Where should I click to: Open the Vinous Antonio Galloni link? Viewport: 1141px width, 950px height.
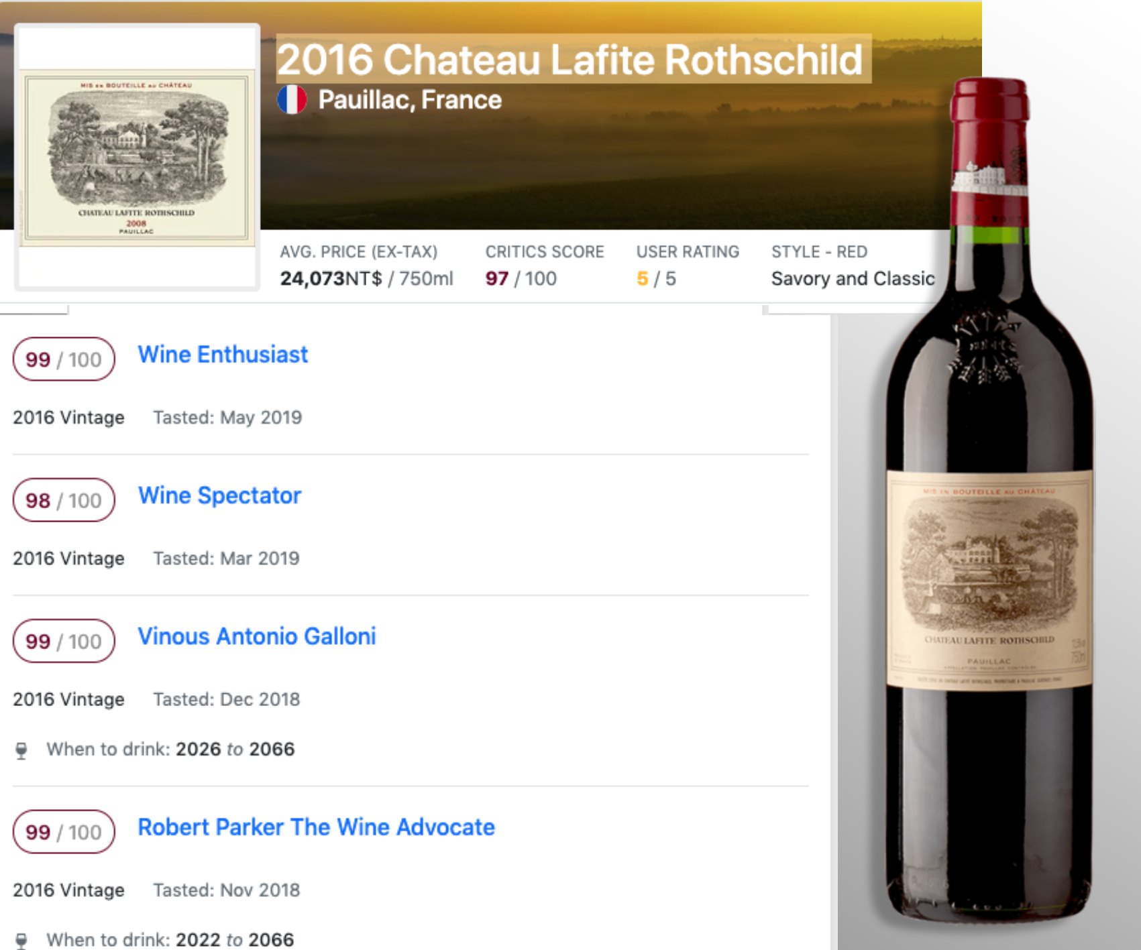(x=257, y=636)
